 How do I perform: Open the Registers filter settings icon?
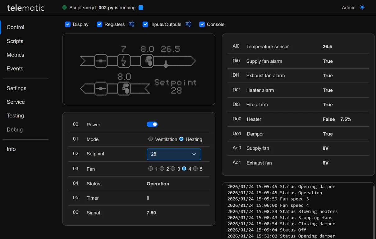(132, 24)
